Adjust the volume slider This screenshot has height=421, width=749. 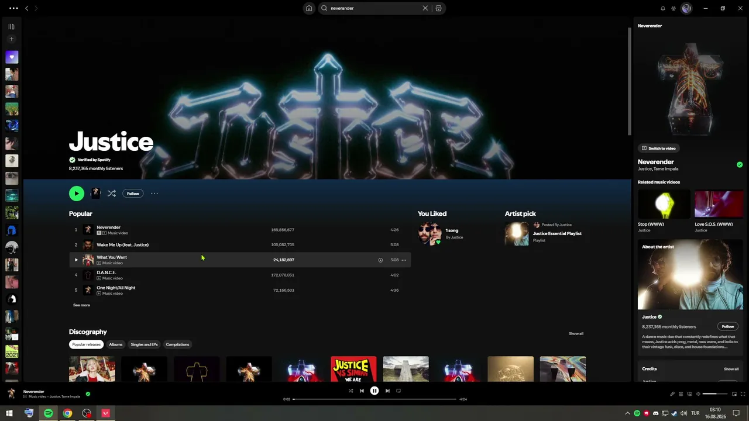click(x=714, y=394)
